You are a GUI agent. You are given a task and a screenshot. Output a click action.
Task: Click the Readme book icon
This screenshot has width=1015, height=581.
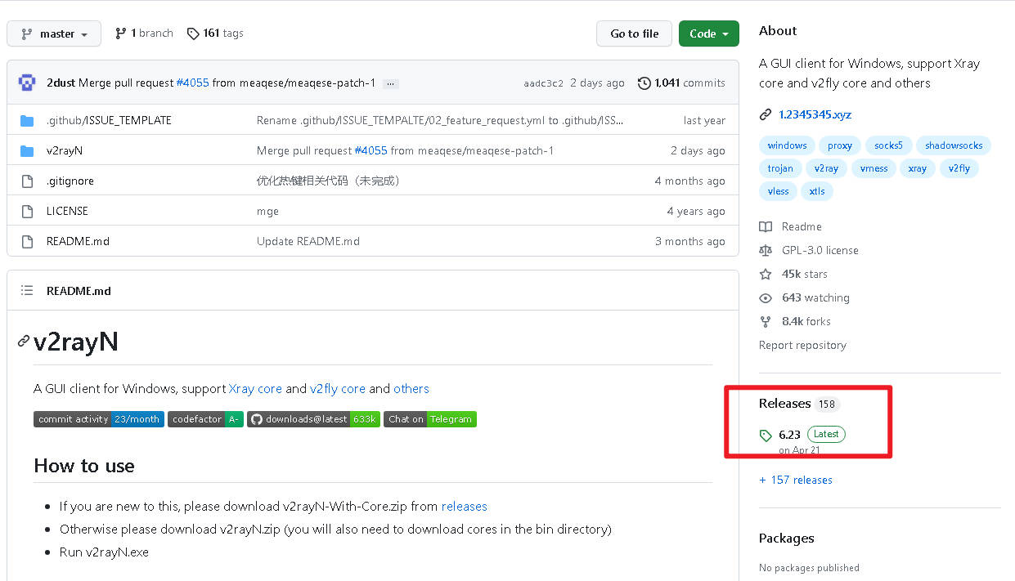pyautogui.click(x=766, y=226)
